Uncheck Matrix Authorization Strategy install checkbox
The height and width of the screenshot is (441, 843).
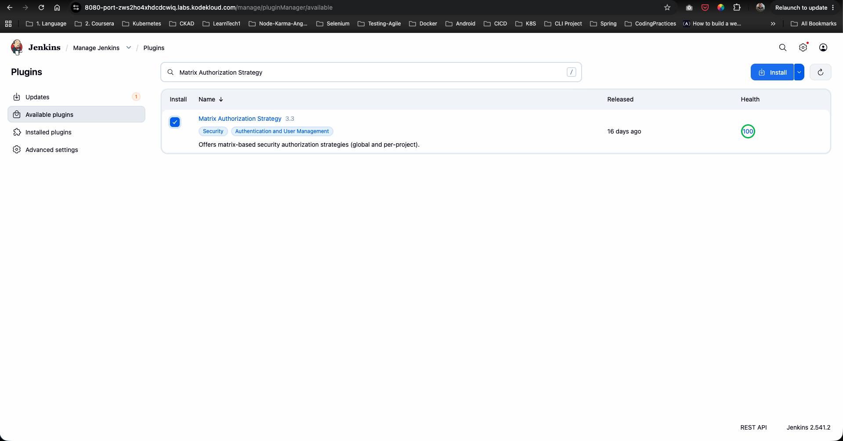pos(175,122)
